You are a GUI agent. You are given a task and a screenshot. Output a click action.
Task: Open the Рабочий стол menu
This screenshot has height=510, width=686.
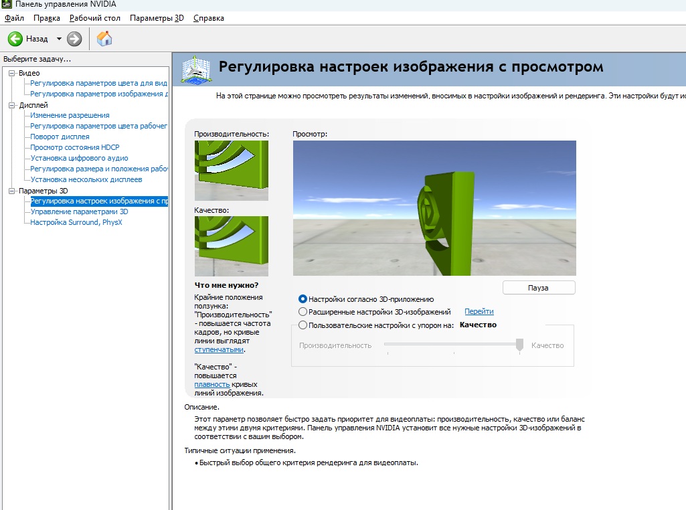pyautogui.click(x=95, y=18)
